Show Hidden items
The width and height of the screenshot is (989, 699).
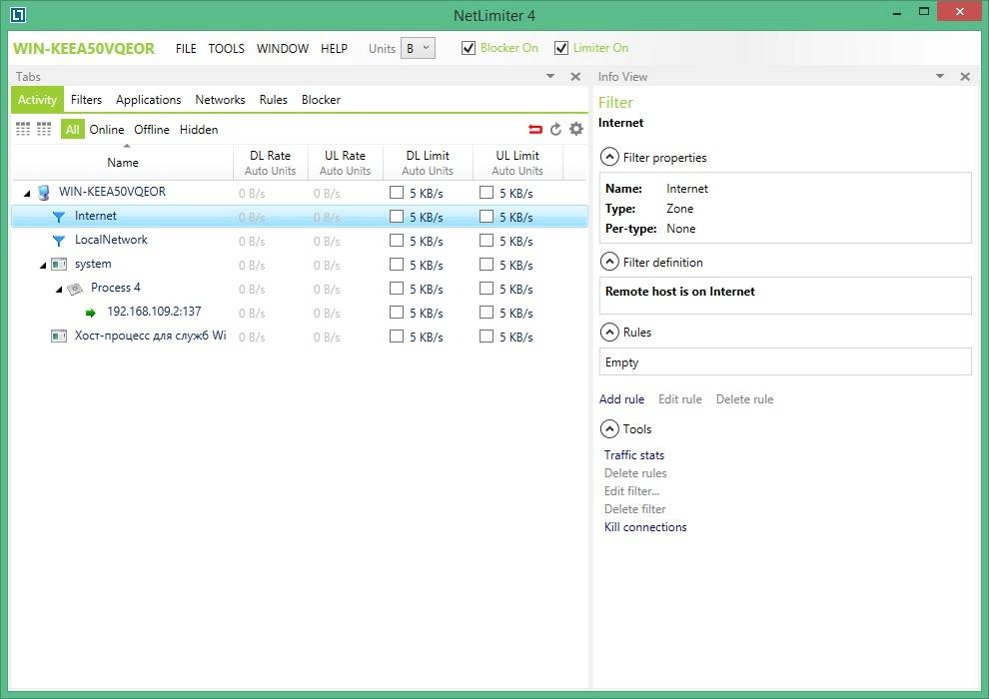tap(199, 129)
